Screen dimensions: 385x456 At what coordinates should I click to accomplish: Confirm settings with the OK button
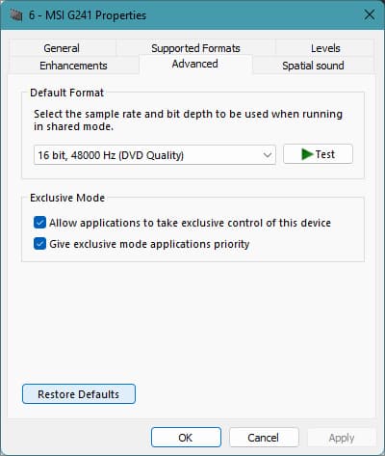186,438
